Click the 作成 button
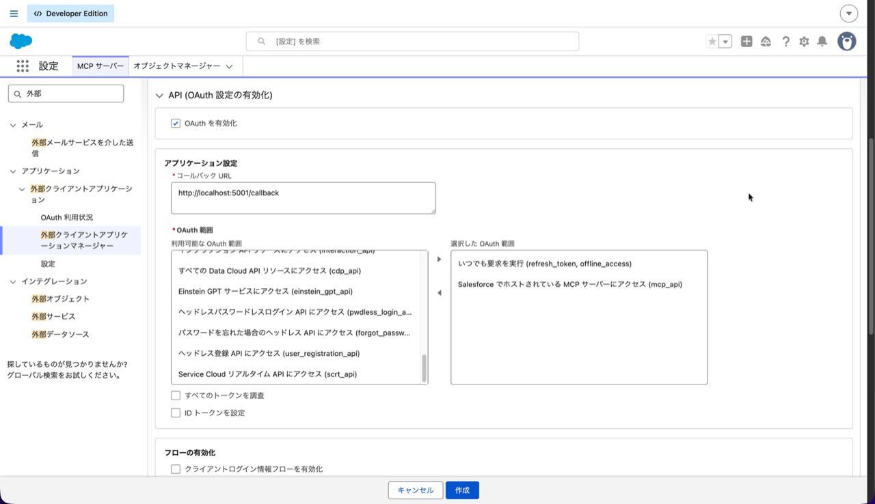 [x=462, y=490]
